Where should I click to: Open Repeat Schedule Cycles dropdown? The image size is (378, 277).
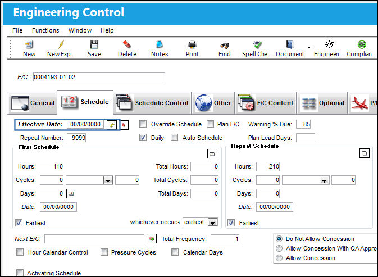pos(325,180)
